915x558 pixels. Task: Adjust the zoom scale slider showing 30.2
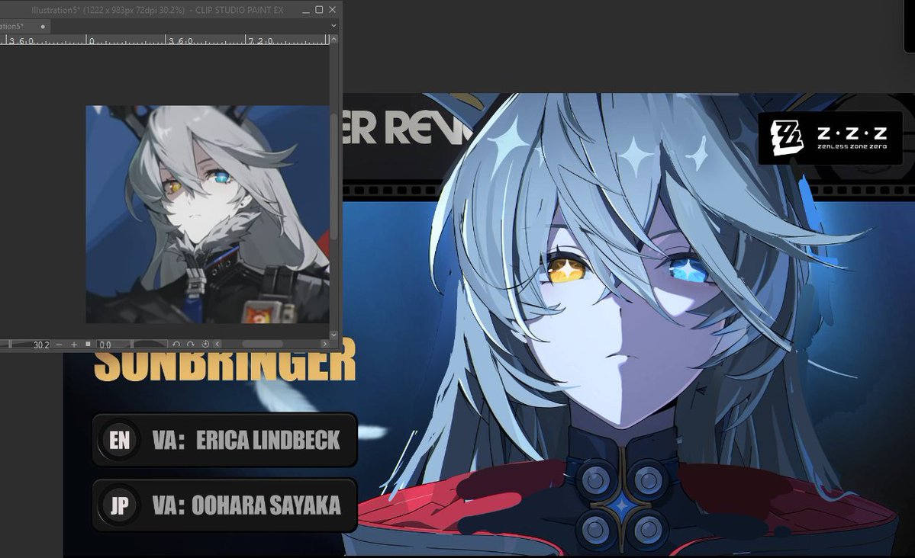(x=26, y=345)
